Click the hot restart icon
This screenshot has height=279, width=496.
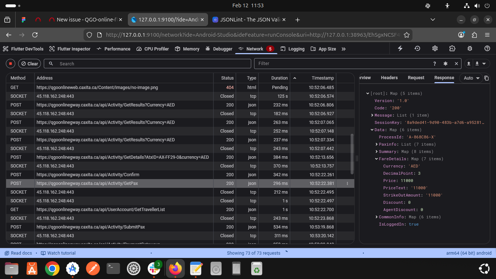tap(417, 49)
